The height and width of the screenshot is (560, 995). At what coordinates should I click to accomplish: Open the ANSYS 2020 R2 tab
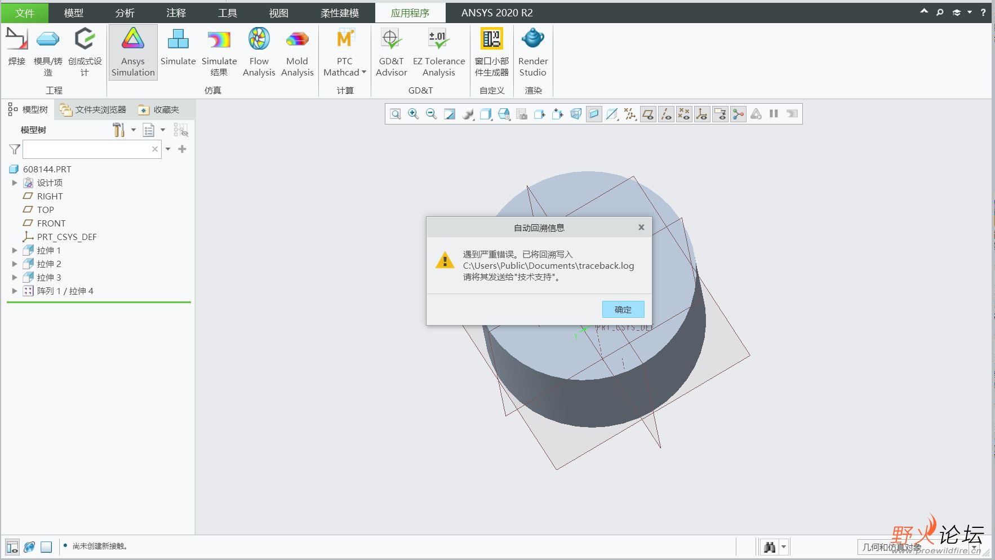497,13
